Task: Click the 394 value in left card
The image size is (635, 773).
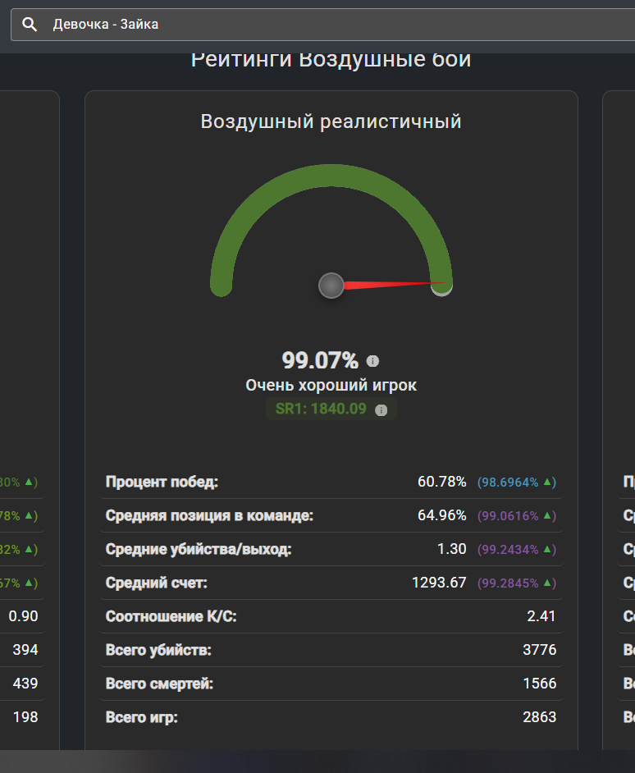Action: point(25,650)
